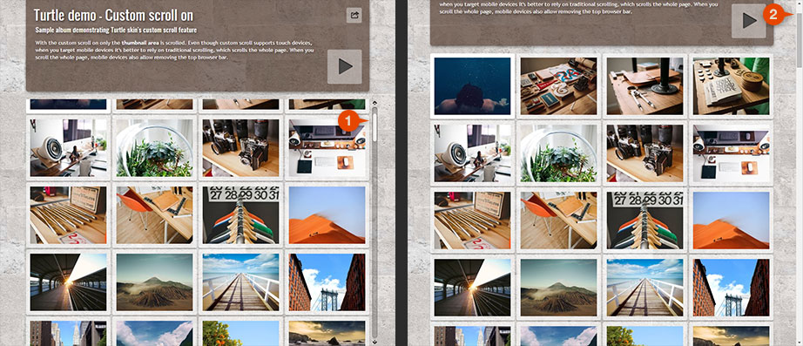Screen dimensions: 803x346
Task: Open the bridge between brick buildings thumbnail in the page-scroll album
Action: tap(732, 287)
